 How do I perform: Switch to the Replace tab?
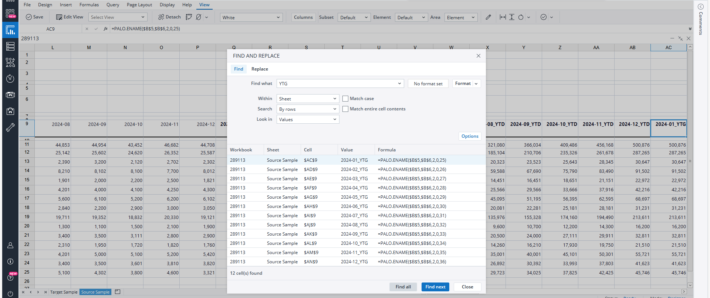pyautogui.click(x=260, y=69)
